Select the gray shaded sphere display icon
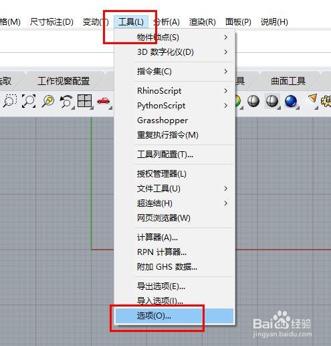This screenshot has width=331, height=346. tap(253, 101)
